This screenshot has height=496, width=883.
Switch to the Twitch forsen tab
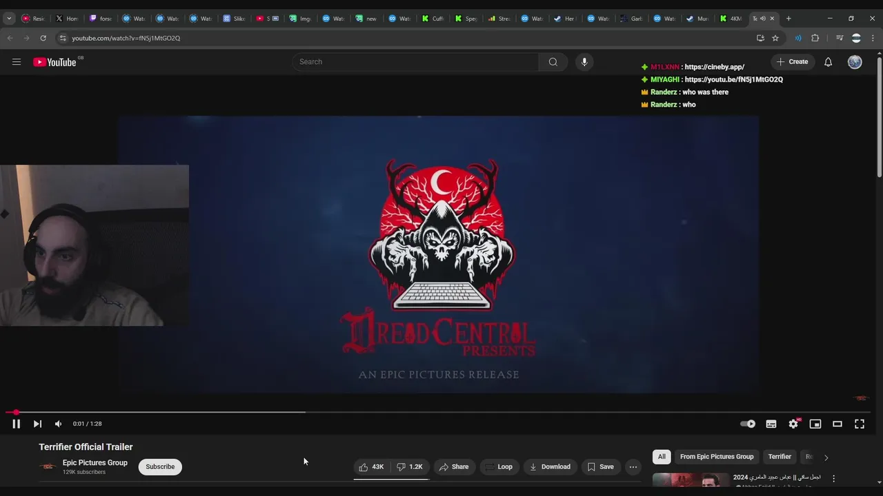(x=101, y=19)
